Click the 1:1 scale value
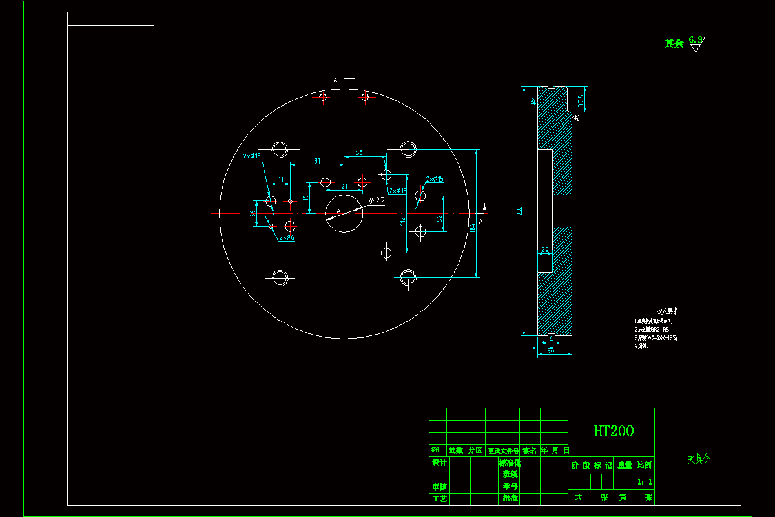775x517 pixels. pyautogui.click(x=645, y=482)
